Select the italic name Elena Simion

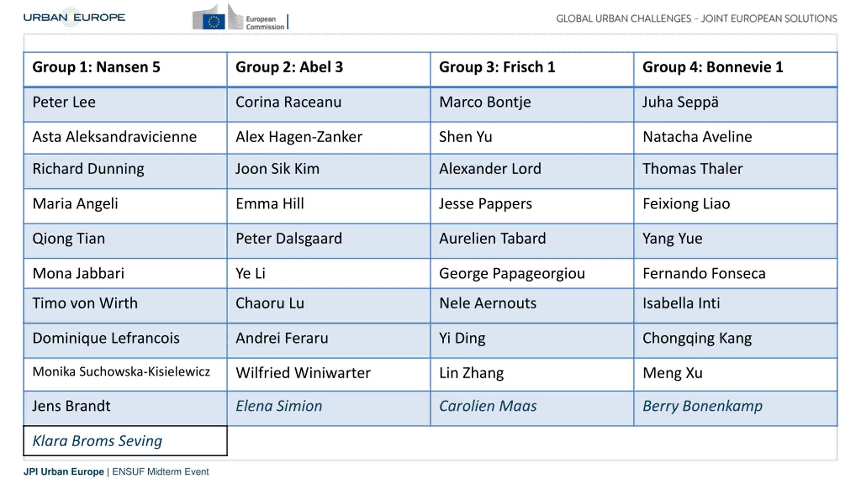279,406
